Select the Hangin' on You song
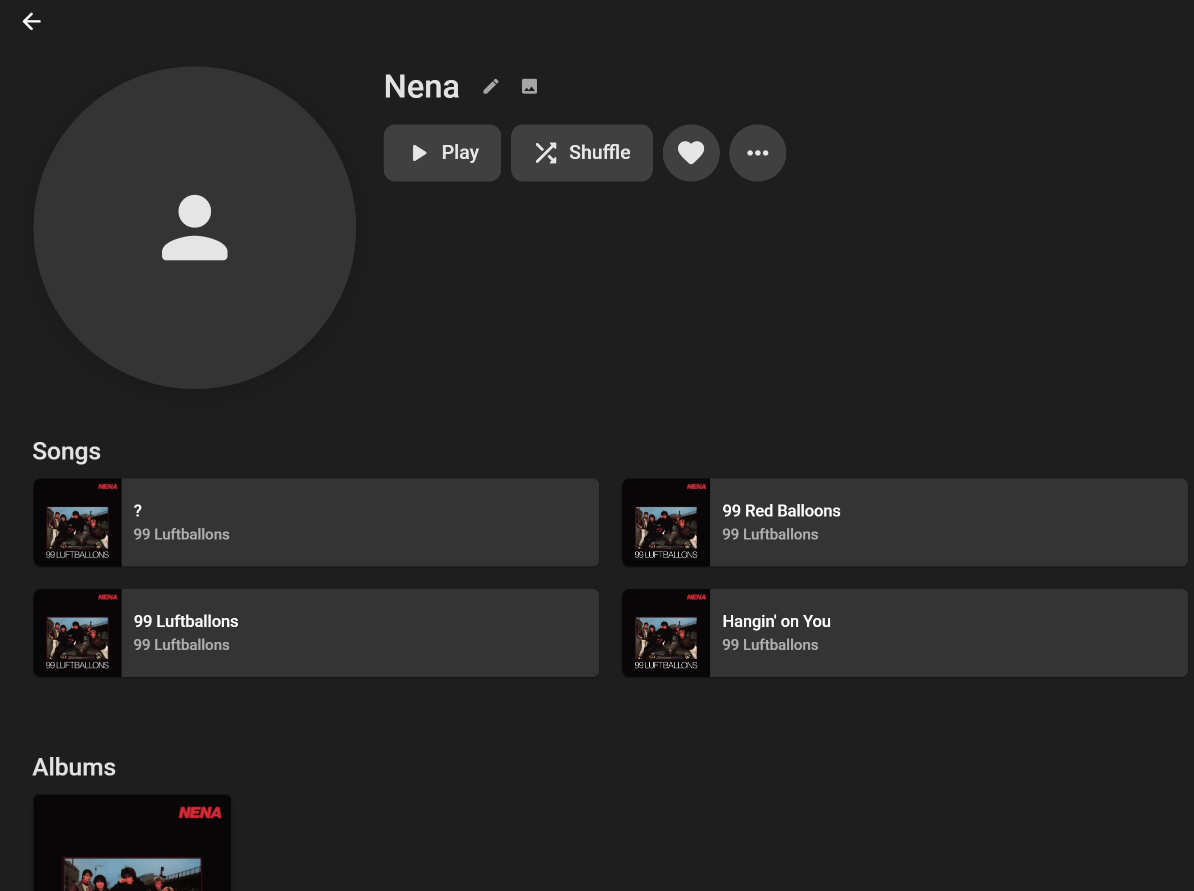Screen dimensions: 1194x891 [x=776, y=621]
